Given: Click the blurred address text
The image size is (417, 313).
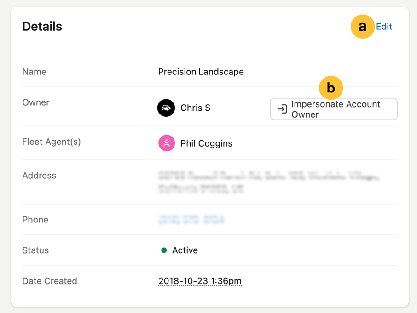Looking at the screenshot, I should (269, 182).
